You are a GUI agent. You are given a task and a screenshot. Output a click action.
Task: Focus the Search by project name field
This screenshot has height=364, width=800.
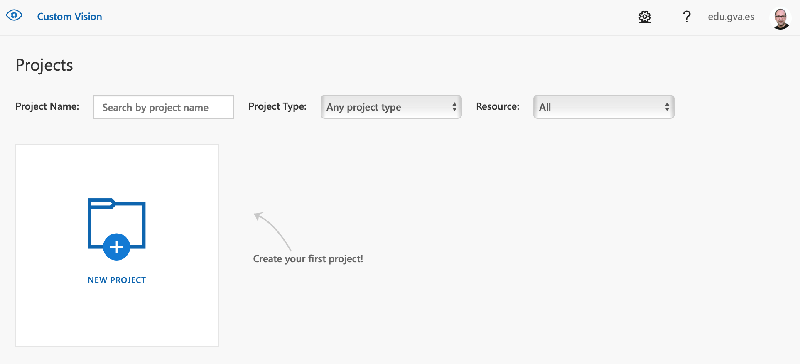point(164,107)
